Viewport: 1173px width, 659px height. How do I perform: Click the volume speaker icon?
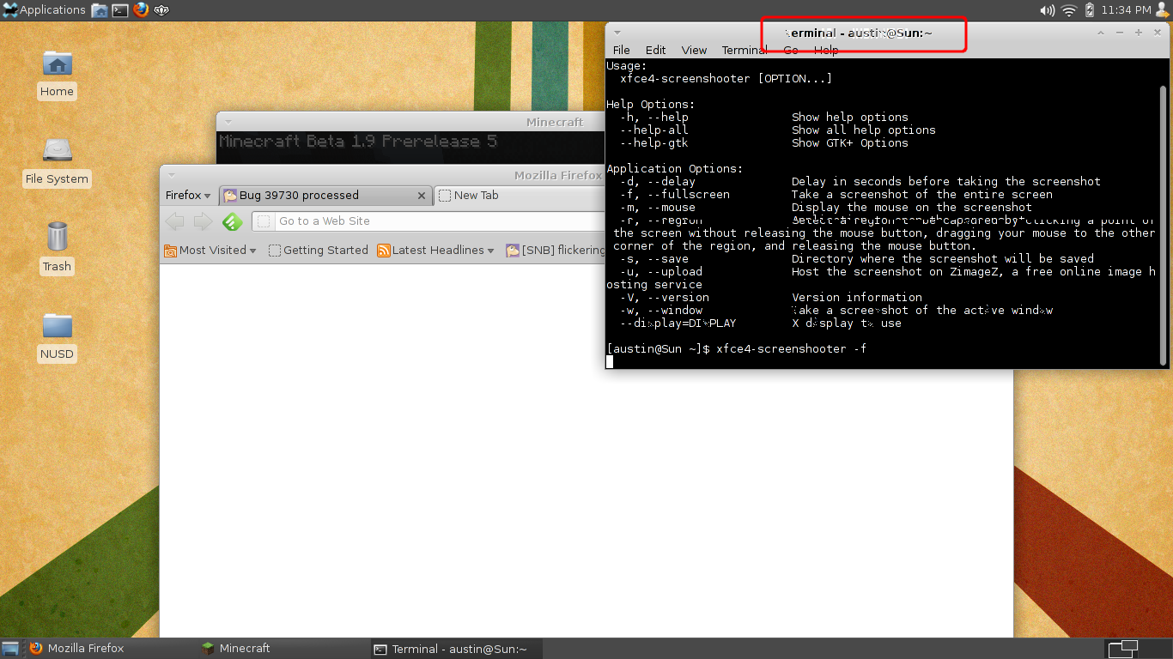[1047, 10]
